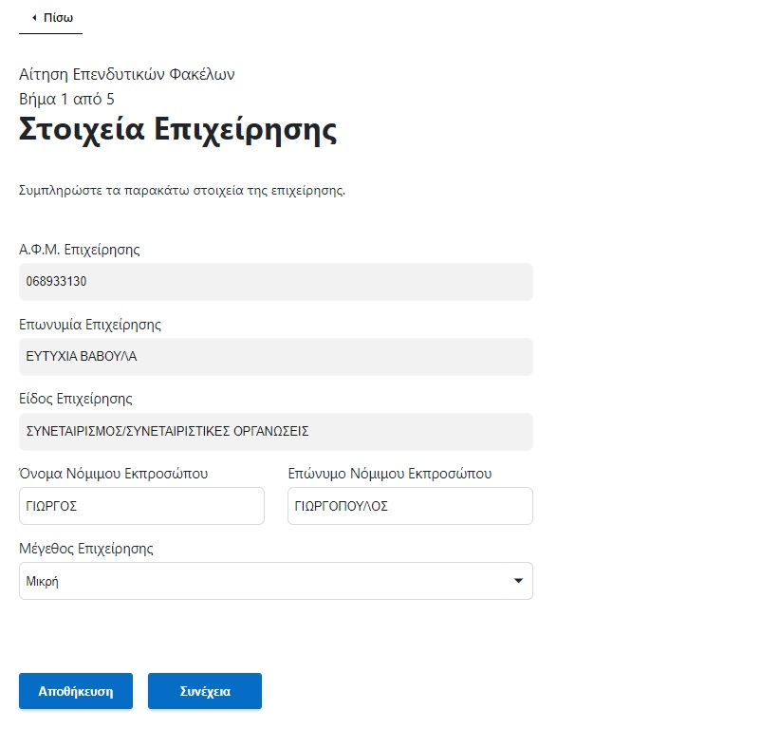
Task: Click the ΣΥΝΕΤΑΙΡΙΣΜΟΣ business type field
Action: (276, 431)
